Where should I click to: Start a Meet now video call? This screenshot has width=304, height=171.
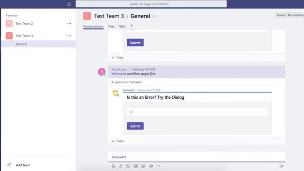click(x=151, y=166)
